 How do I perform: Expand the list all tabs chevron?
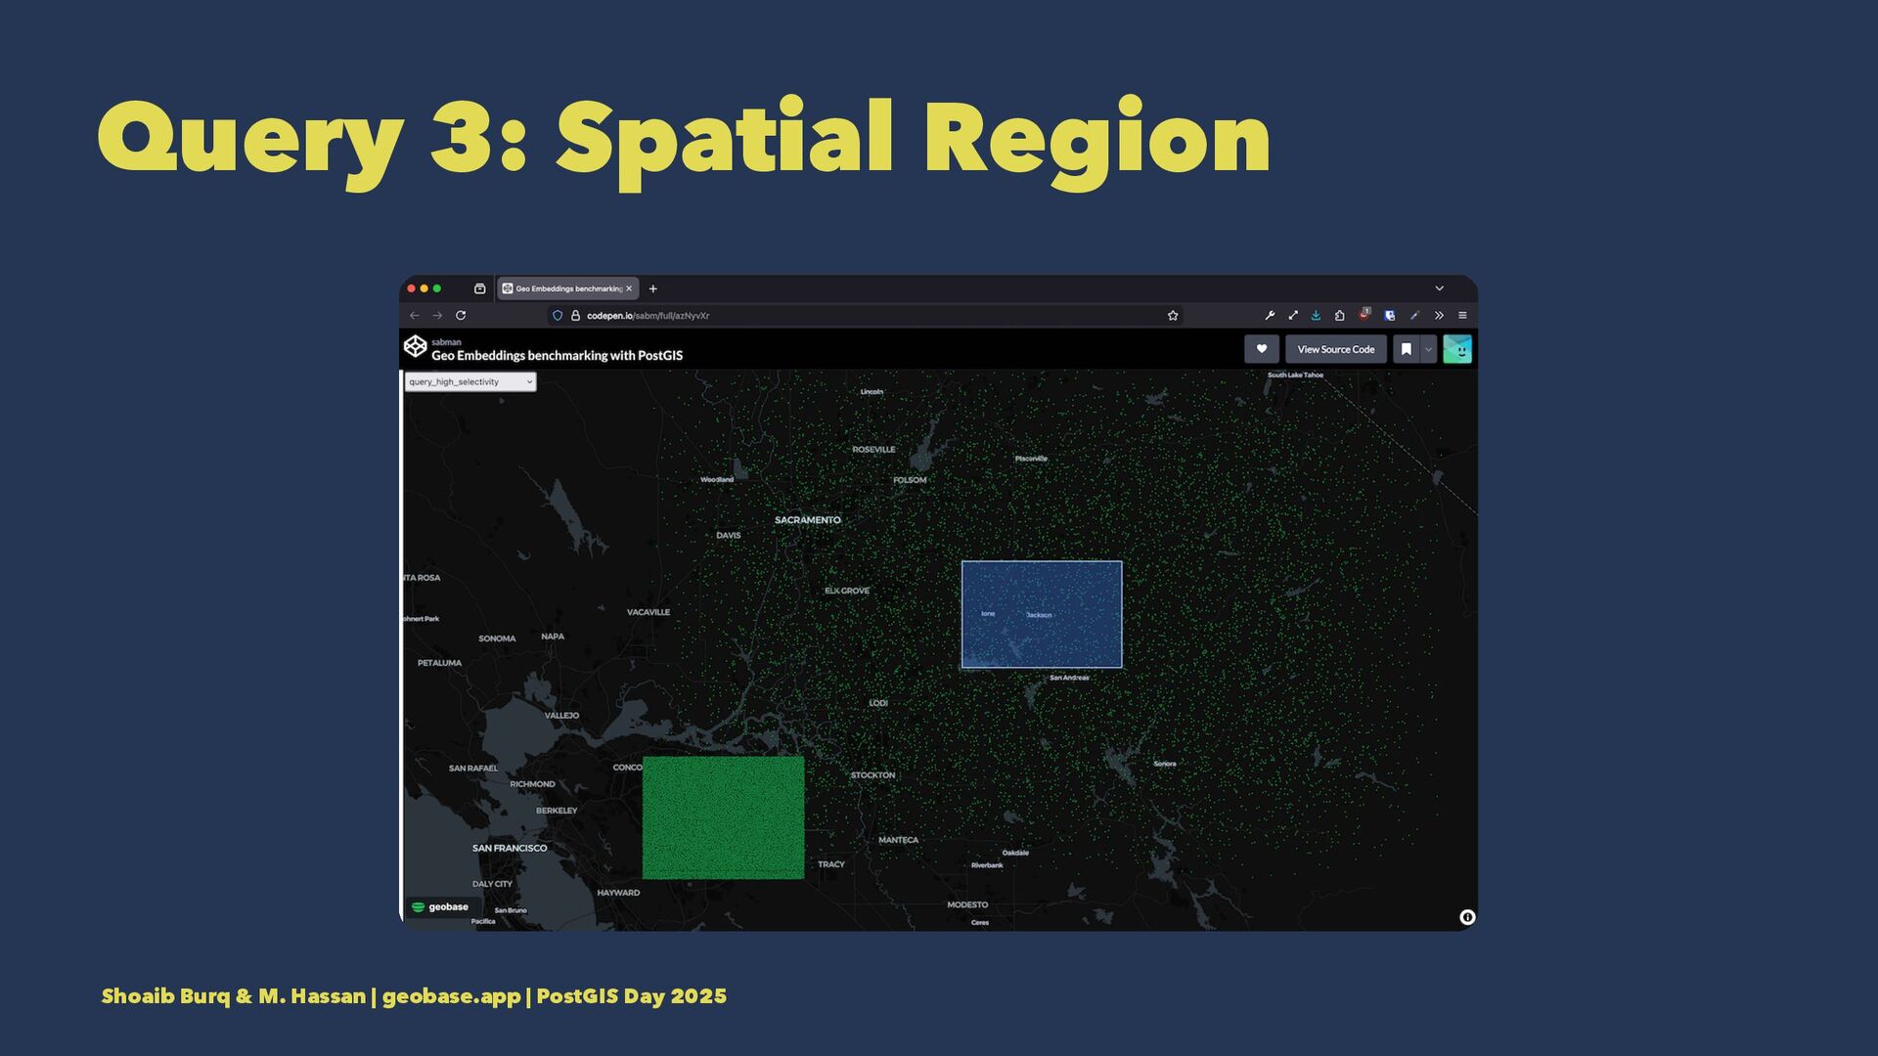(1439, 288)
